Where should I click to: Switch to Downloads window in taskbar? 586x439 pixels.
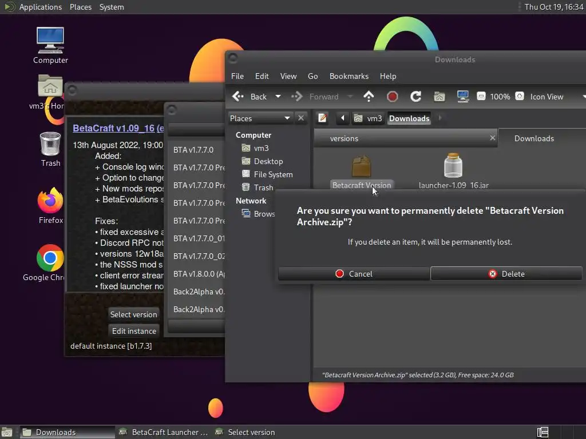(68, 432)
